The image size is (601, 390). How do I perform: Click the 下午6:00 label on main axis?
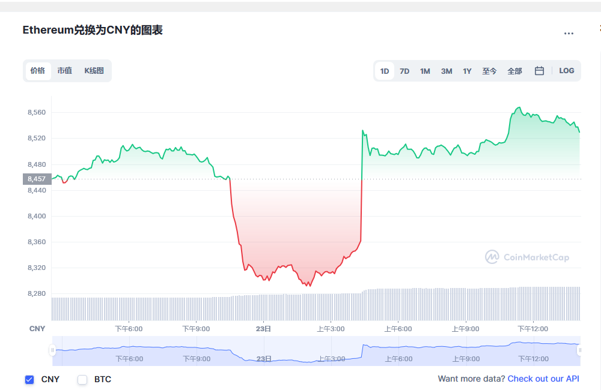[129, 329]
